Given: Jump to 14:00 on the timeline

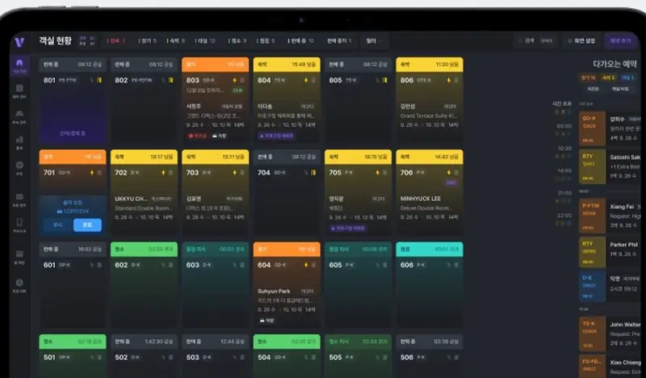Looking at the screenshot, I should (x=564, y=170).
